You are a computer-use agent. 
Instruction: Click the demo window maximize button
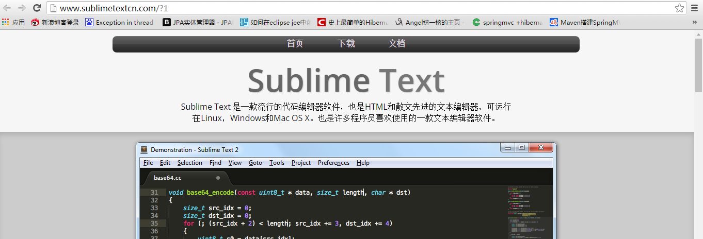point(522,147)
